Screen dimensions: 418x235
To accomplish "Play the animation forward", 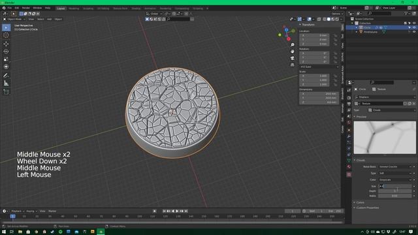I will [177, 211].
